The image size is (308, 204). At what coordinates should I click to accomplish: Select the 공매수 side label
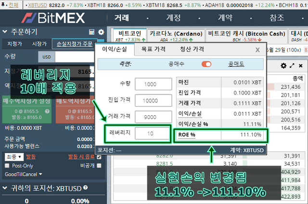[x=176, y=64]
